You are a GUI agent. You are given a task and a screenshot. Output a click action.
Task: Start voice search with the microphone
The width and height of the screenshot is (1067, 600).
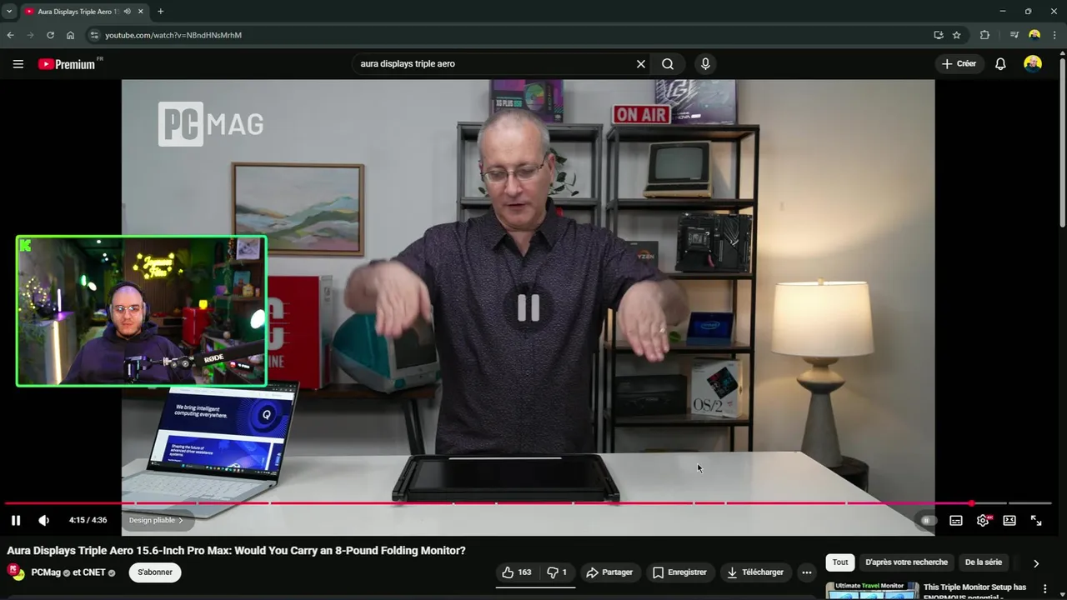(705, 64)
